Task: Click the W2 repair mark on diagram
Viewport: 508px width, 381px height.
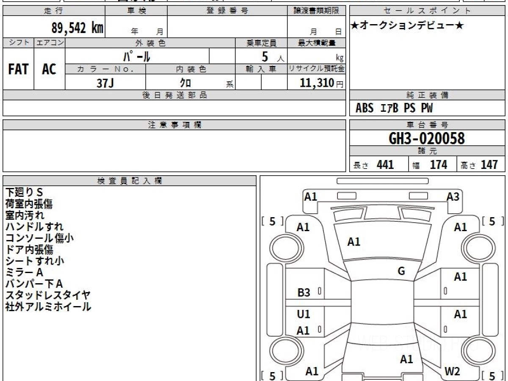Action: coord(452,372)
